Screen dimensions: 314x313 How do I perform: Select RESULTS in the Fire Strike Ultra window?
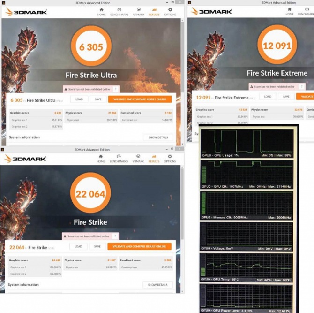(154, 12)
